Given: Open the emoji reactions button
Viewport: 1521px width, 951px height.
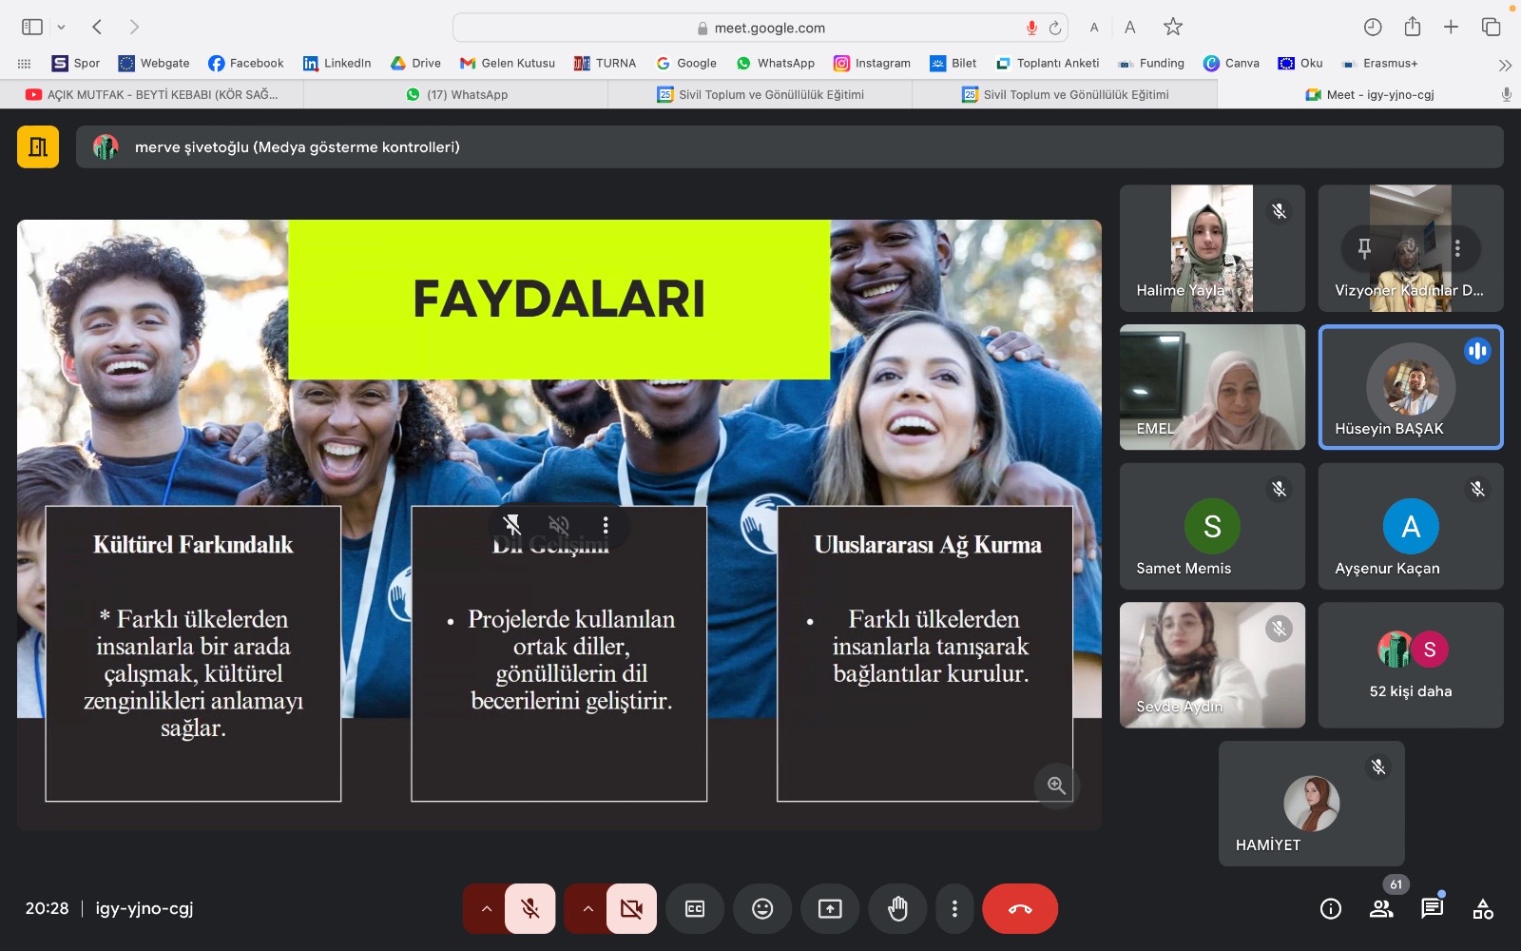Looking at the screenshot, I should tap(762, 909).
